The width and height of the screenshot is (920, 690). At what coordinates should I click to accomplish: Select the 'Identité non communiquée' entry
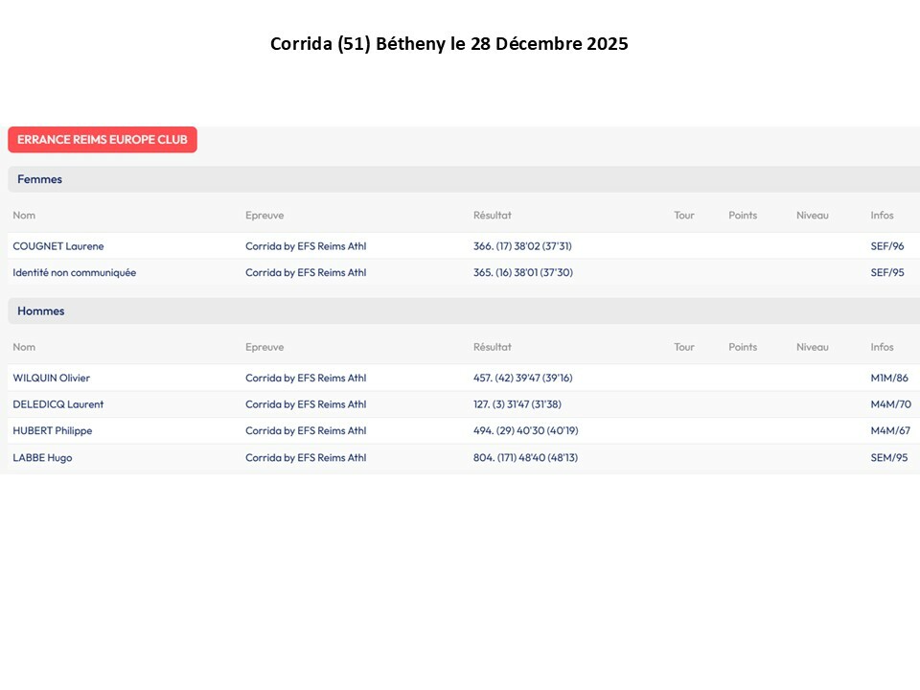[x=75, y=272]
